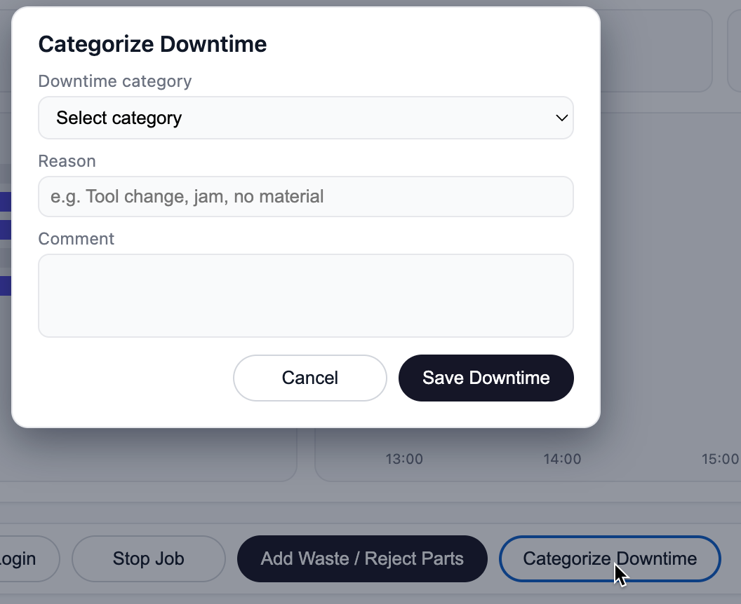
Task: Open Add Waste / Reject Parts
Action: point(362,558)
